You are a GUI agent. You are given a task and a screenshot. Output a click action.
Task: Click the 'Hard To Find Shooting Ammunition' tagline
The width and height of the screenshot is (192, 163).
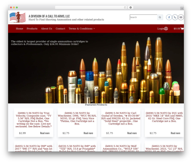(66, 20)
